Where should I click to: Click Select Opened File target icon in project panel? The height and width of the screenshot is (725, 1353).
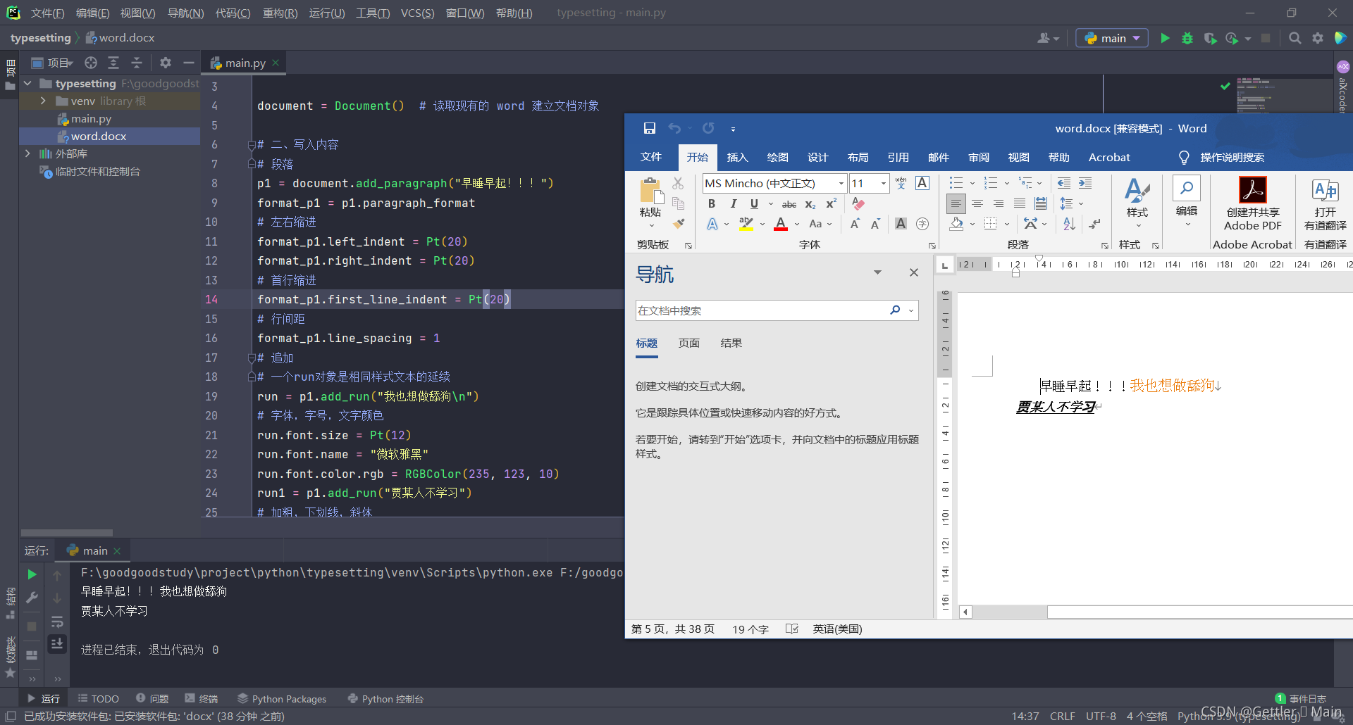coord(91,63)
